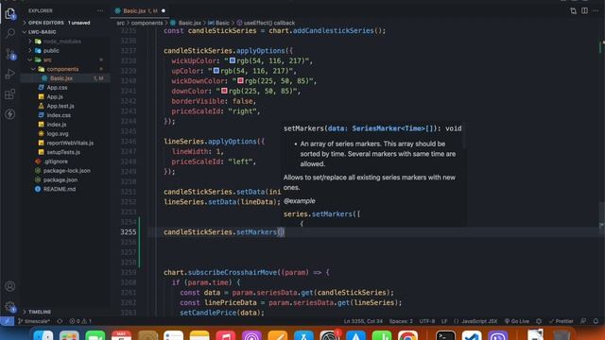Image resolution: width=605 pixels, height=340 pixels.
Task: Open index.css file
Action: (x=59, y=115)
